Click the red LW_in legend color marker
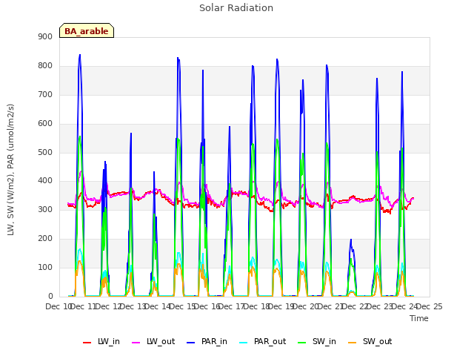 pyautogui.click(x=87, y=343)
